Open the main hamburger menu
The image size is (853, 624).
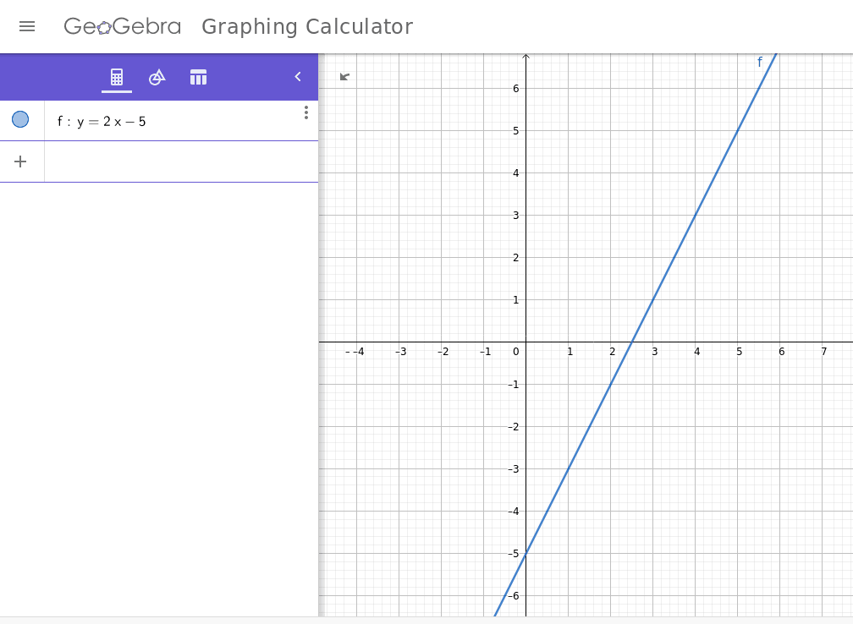click(x=27, y=26)
